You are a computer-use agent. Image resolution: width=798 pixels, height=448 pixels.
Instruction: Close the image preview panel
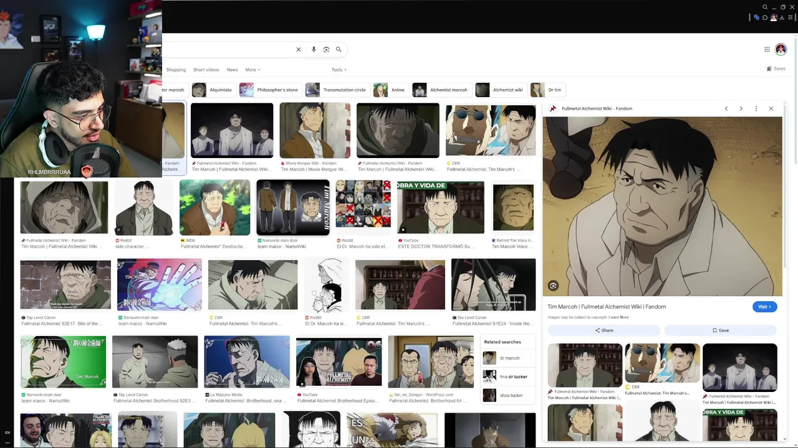click(x=771, y=109)
